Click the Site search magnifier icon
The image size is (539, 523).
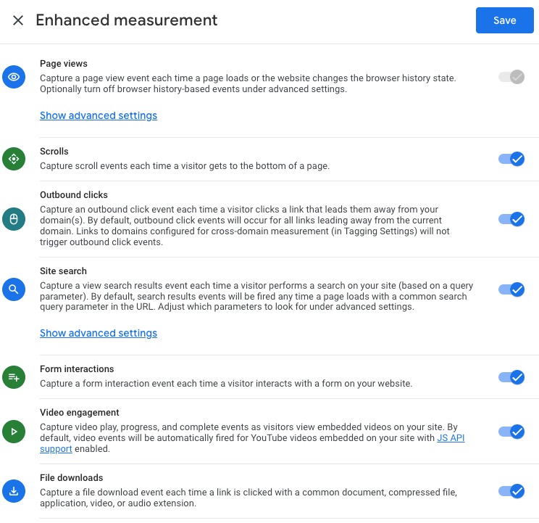pyautogui.click(x=14, y=289)
